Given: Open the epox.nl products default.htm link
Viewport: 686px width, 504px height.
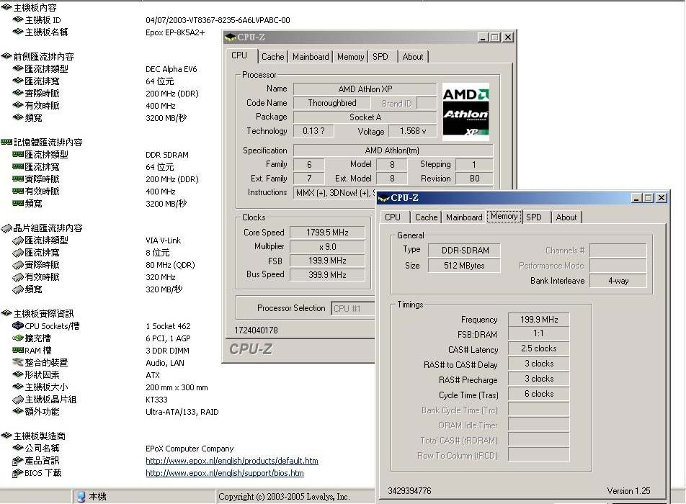Looking at the screenshot, I should (x=232, y=461).
